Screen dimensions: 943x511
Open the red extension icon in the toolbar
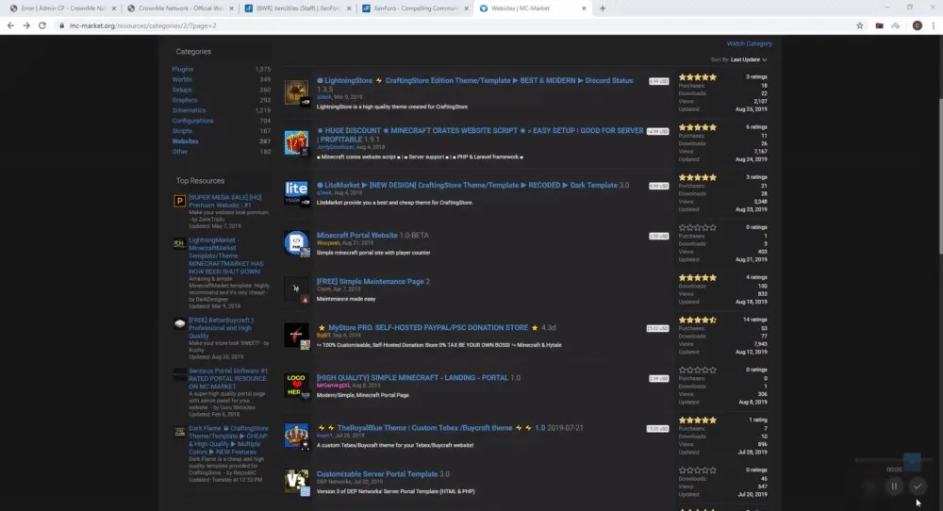879,25
